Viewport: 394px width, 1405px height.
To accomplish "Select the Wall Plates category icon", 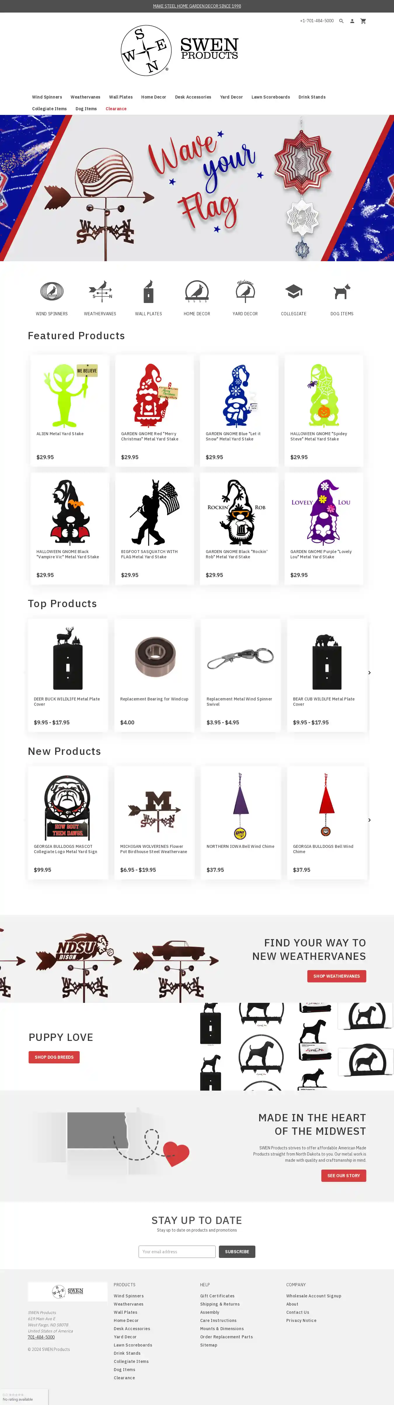I will [x=149, y=291].
